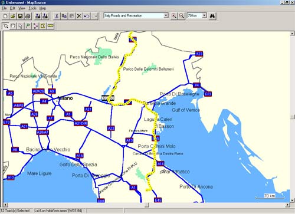Click the Zoom out magnifier button

pyautogui.click(x=182, y=16)
